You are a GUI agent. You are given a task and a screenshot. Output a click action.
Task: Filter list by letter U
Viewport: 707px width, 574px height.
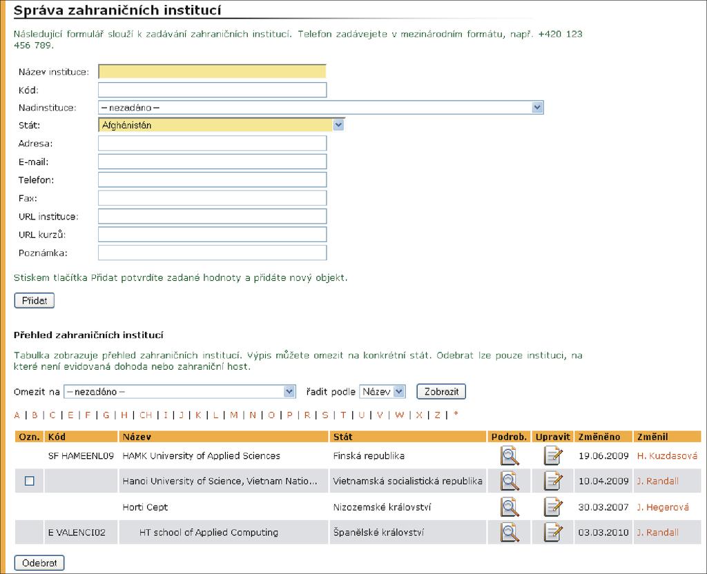click(x=362, y=415)
